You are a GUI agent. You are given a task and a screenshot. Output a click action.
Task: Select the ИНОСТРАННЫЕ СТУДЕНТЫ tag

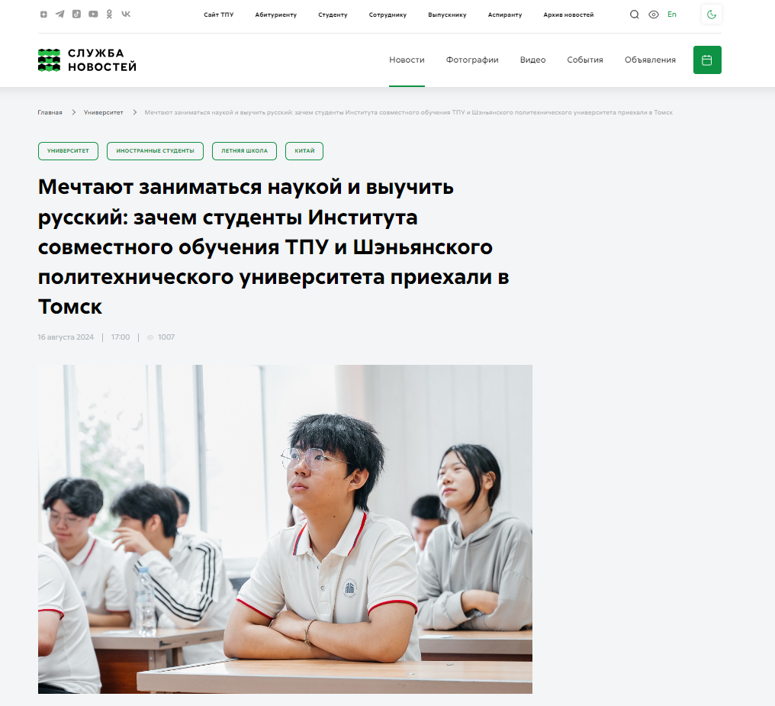pos(155,151)
